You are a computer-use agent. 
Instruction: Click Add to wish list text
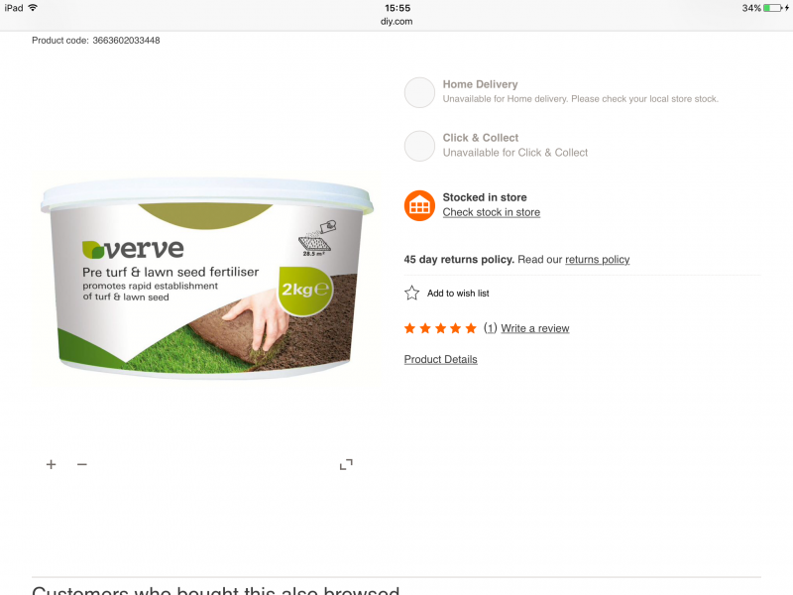coord(458,294)
